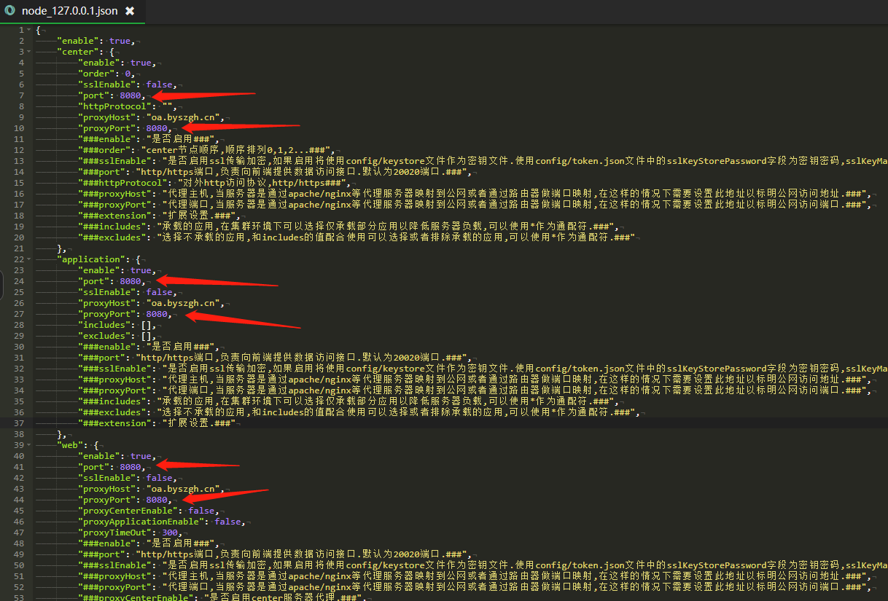Image resolution: width=888 pixels, height=601 pixels.
Task: Click the sslEnable key on line 25
Action: tap(107, 292)
